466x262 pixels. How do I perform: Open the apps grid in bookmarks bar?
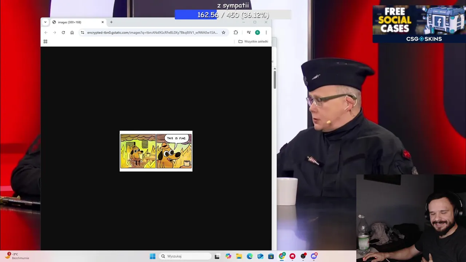click(x=46, y=41)
